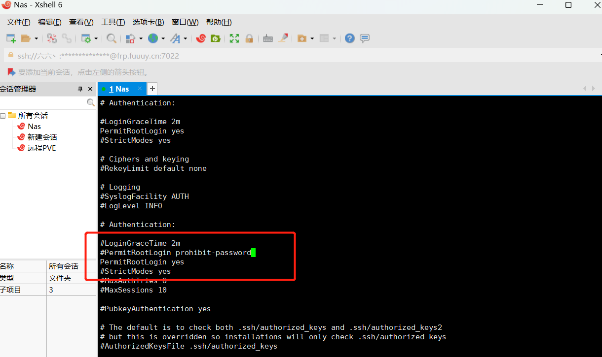Close the session manager panel
Screen dimensions: 602x357
[90, 89]
